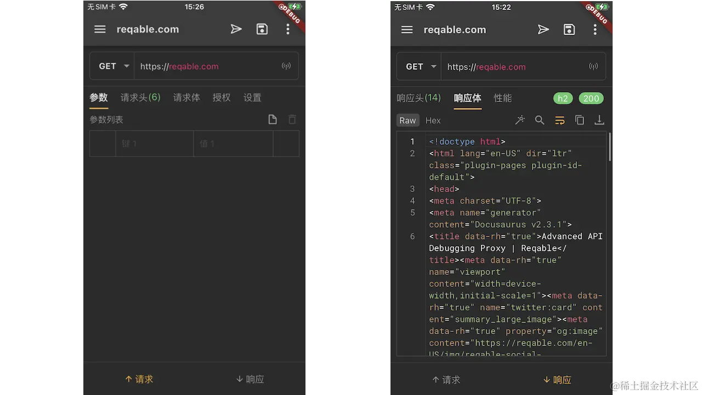Click line number 6 in code gutter

pos(412,236)
